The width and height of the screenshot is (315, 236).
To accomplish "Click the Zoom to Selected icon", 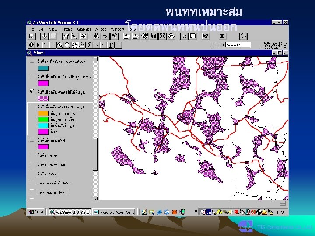I will (145, 36).
